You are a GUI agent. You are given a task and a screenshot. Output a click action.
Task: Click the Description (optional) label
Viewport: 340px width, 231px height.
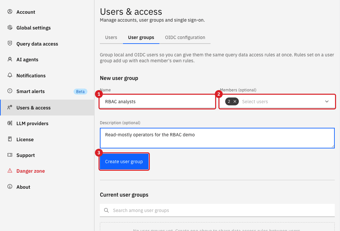click(120, 123)
